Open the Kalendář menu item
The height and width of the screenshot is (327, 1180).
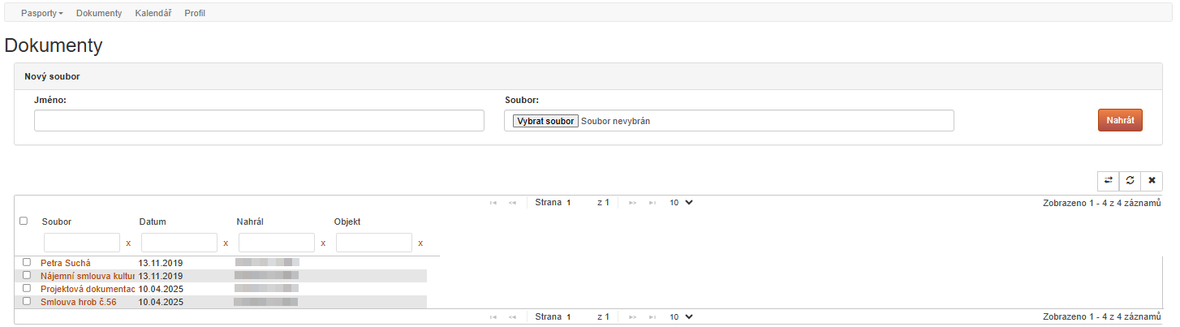click(x=153, y=13)
